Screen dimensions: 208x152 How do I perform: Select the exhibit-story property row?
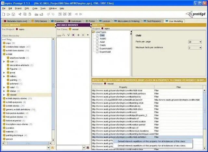[x=117, y=109]
